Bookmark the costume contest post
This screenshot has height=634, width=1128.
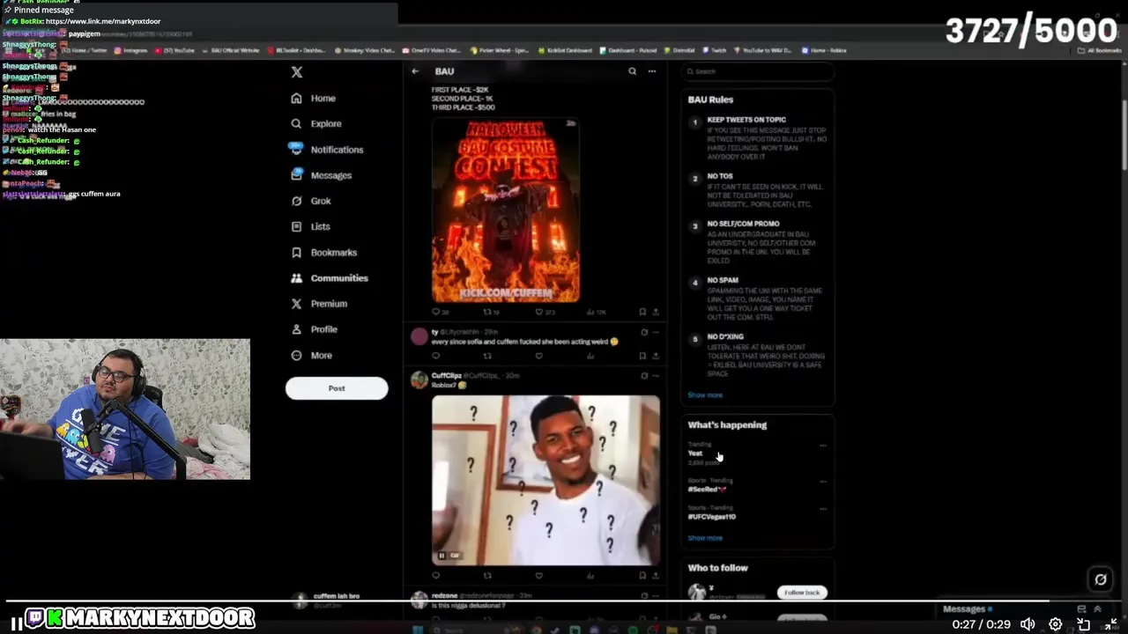click(x=642, y=312)
